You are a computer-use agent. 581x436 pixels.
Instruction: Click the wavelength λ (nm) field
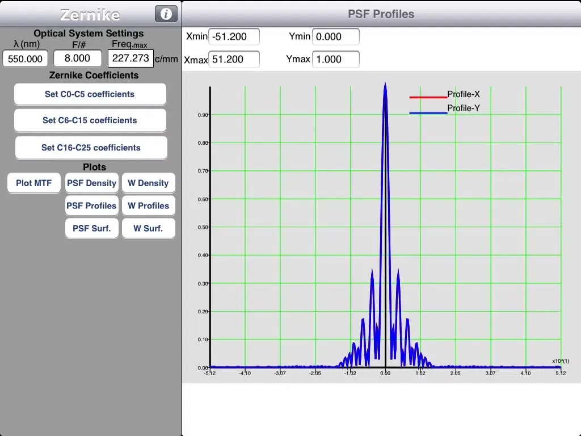coord(25,58)
